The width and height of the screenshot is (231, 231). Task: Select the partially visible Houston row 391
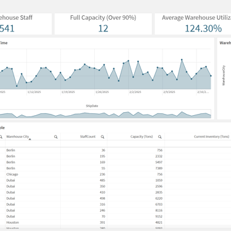[115, 222]
